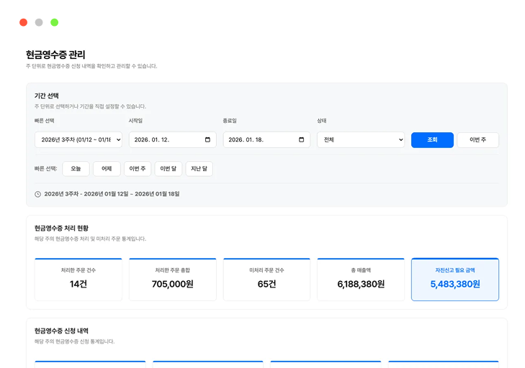Viewport: 525px width, 368px height.
Task: Click the 미처리 주문 건수 card
Action: click(x=266, y=279)
